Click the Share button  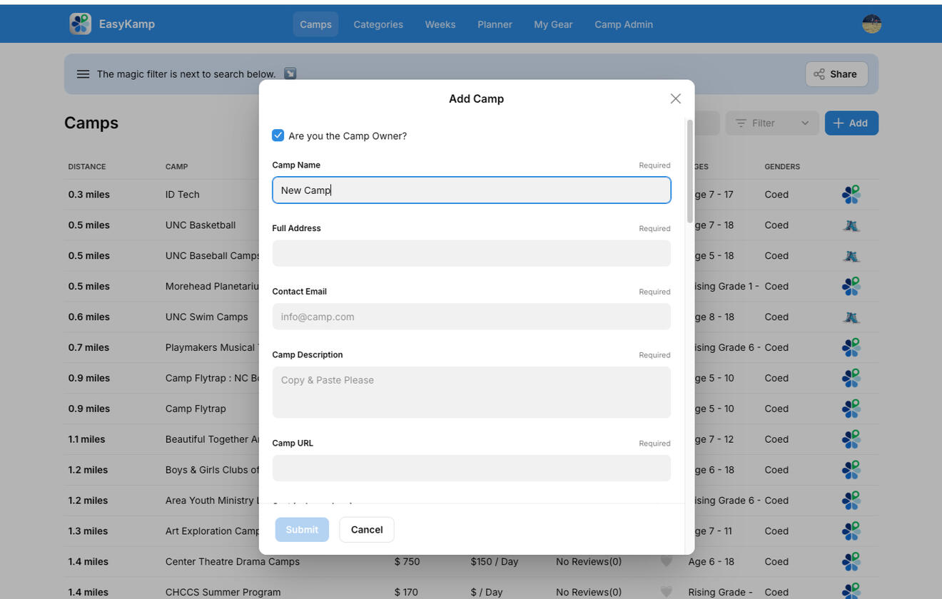point(836,74)
